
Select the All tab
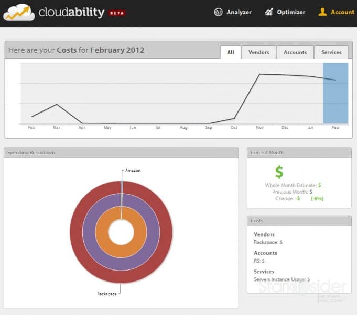click(230, 52)
